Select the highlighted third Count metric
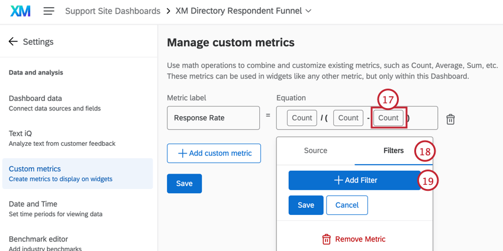Image resolution: width=503 pixels, height=251 pixels. (388, 118)
